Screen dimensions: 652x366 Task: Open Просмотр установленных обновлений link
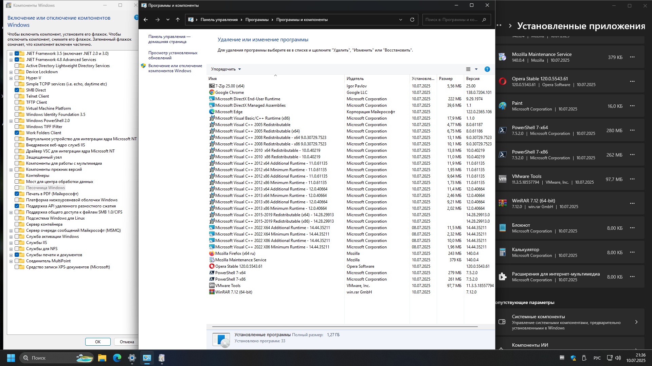pyautogui.click(x=173, y=55)
